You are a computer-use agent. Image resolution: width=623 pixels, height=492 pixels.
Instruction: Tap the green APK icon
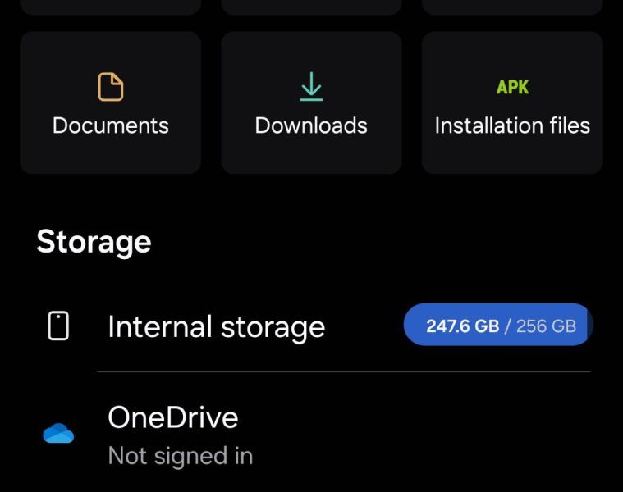pyautogui.click(x=512, y=87)
